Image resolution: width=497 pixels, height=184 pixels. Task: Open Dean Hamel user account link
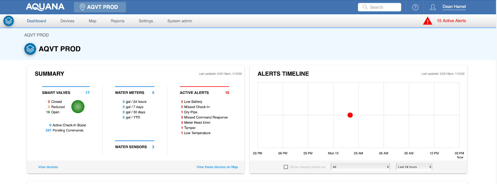454,7
